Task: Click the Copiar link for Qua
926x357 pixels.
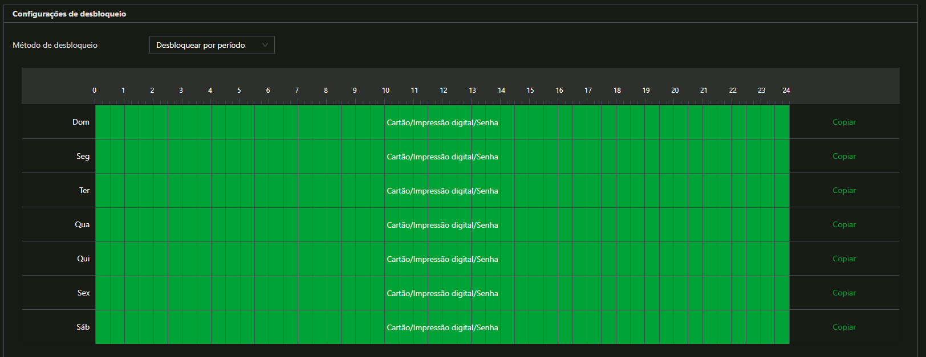Action: 844,224
